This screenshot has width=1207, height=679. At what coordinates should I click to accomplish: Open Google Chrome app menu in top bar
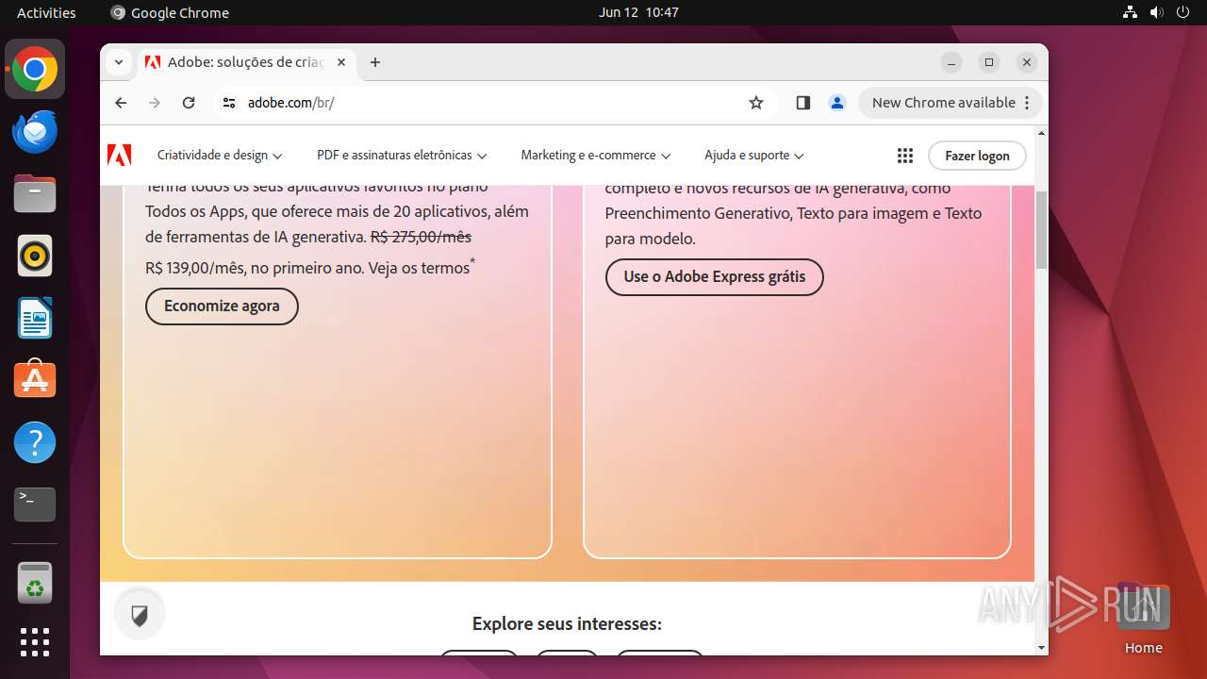[x=170, y=12]
